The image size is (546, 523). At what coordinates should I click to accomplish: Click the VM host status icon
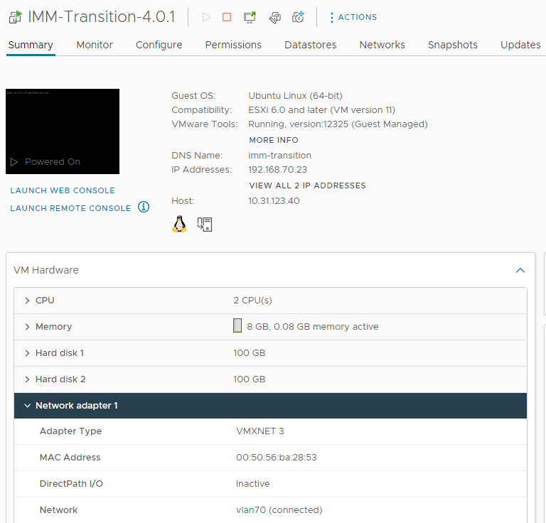[205, 225]
